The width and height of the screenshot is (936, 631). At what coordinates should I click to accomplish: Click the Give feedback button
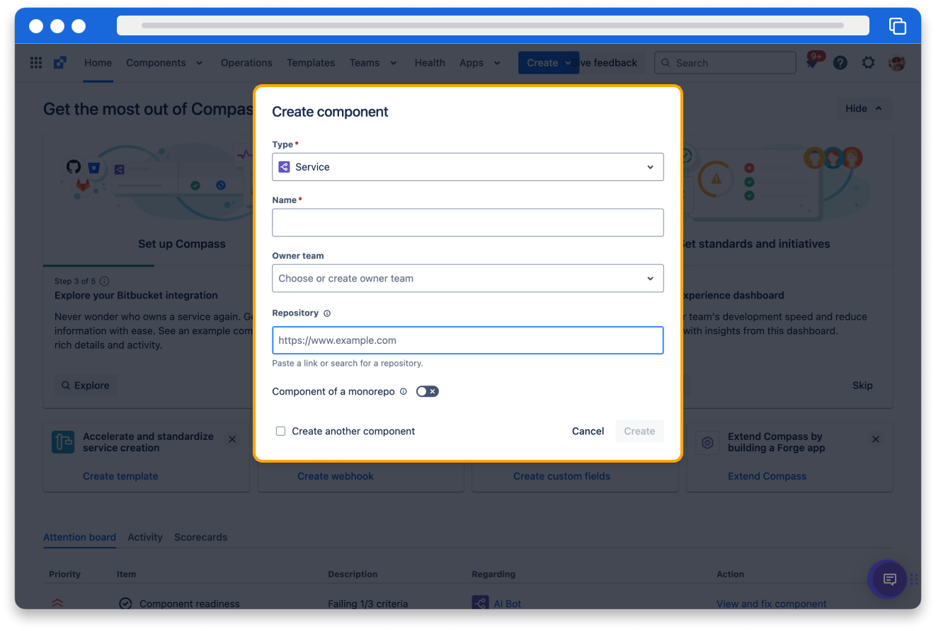[610, 63]
